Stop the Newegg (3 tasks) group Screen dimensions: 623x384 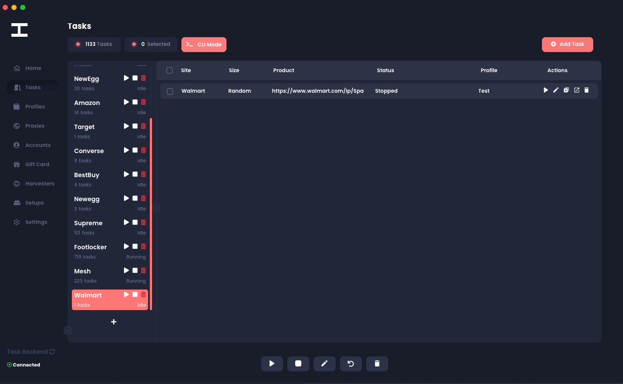[x=135, y=198]
